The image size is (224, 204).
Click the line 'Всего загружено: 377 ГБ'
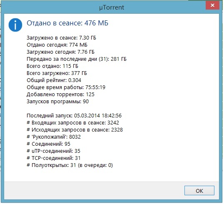coord(57,73)
